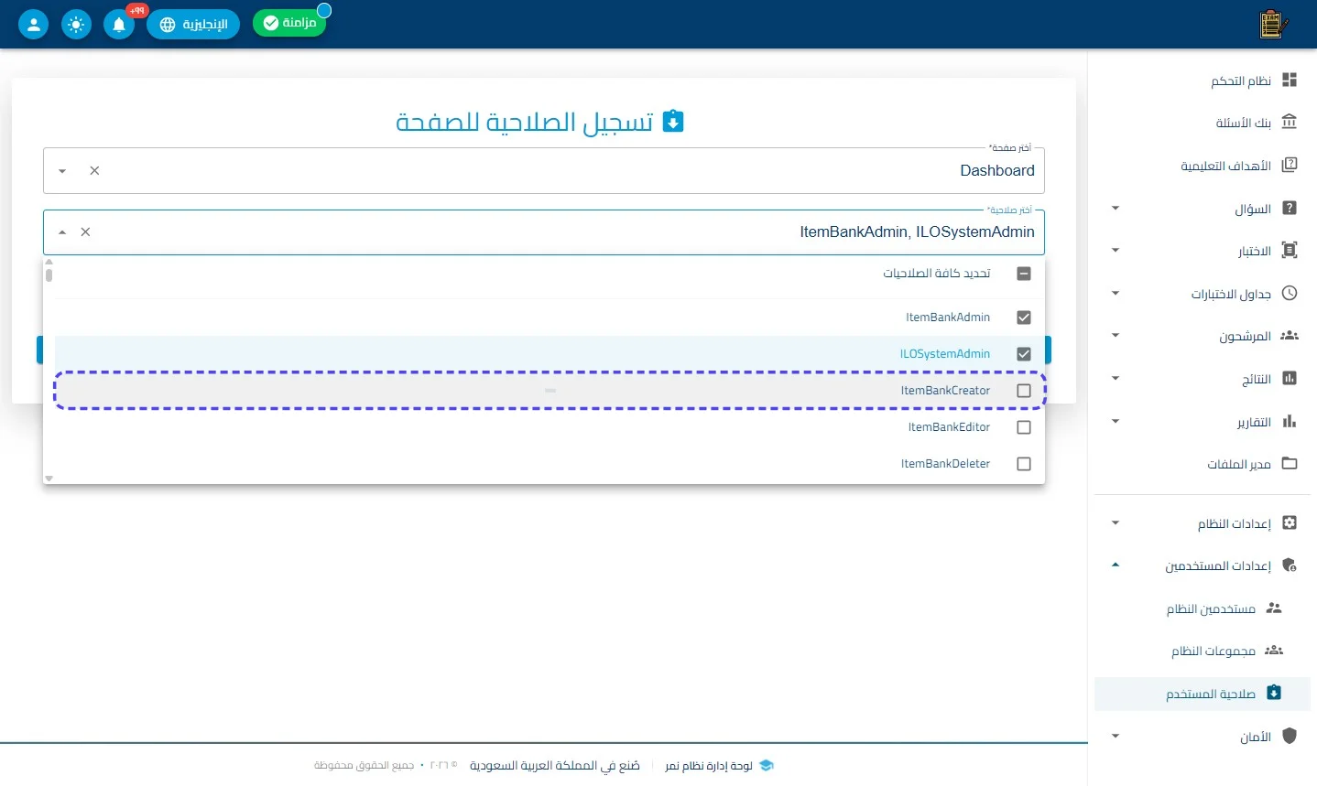Screen dimensions: 1317x786
Task: Click the مستخدمين النظام users icon
Action: [x=1274, y=608]
